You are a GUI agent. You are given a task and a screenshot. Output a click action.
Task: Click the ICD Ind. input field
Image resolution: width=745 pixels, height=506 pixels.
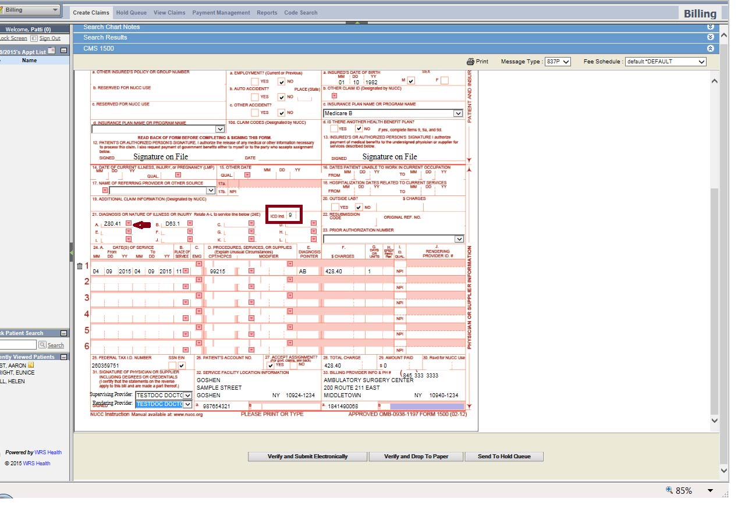[x=292, y=216]
